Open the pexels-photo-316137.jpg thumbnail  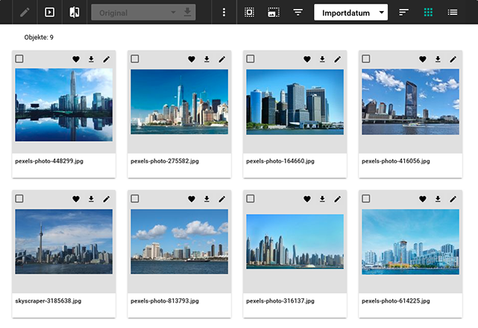click(x=295, y=242)
